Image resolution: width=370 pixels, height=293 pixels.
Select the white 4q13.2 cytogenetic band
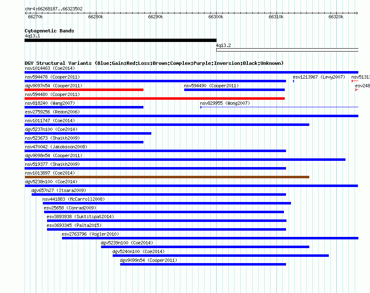[x=287, y=50]
